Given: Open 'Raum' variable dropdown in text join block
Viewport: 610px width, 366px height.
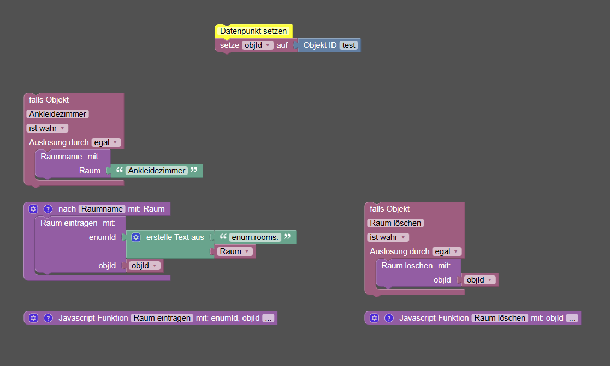Looking at the screenshot, I should coord(235,251).
